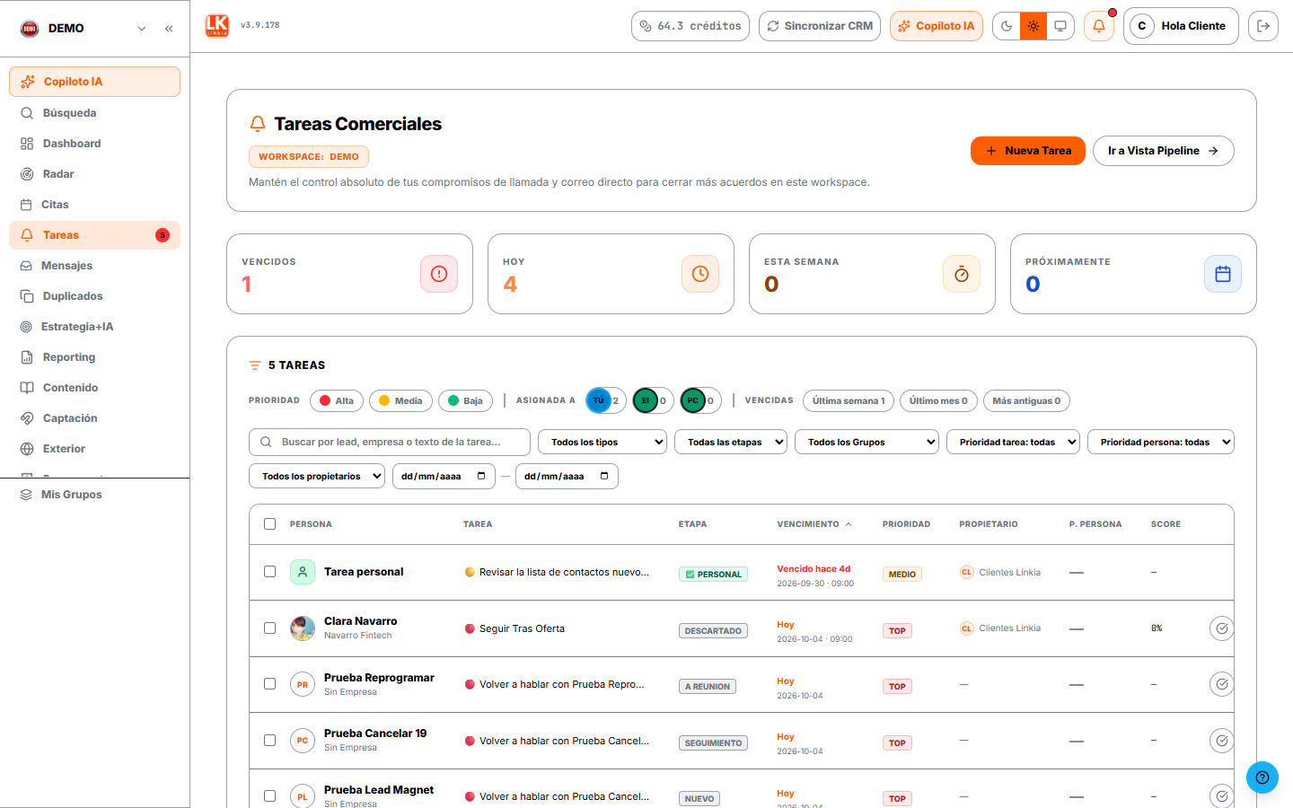Expand the Todas las etapas dropdown
This screenshot has width=1293, height=808.
pyautogui.click(x=731, y=442)
